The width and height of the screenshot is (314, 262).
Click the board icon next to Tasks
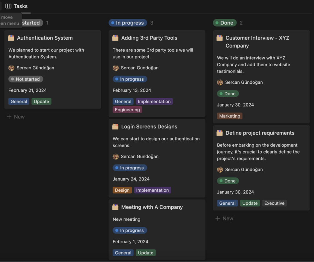click(8, 6)
